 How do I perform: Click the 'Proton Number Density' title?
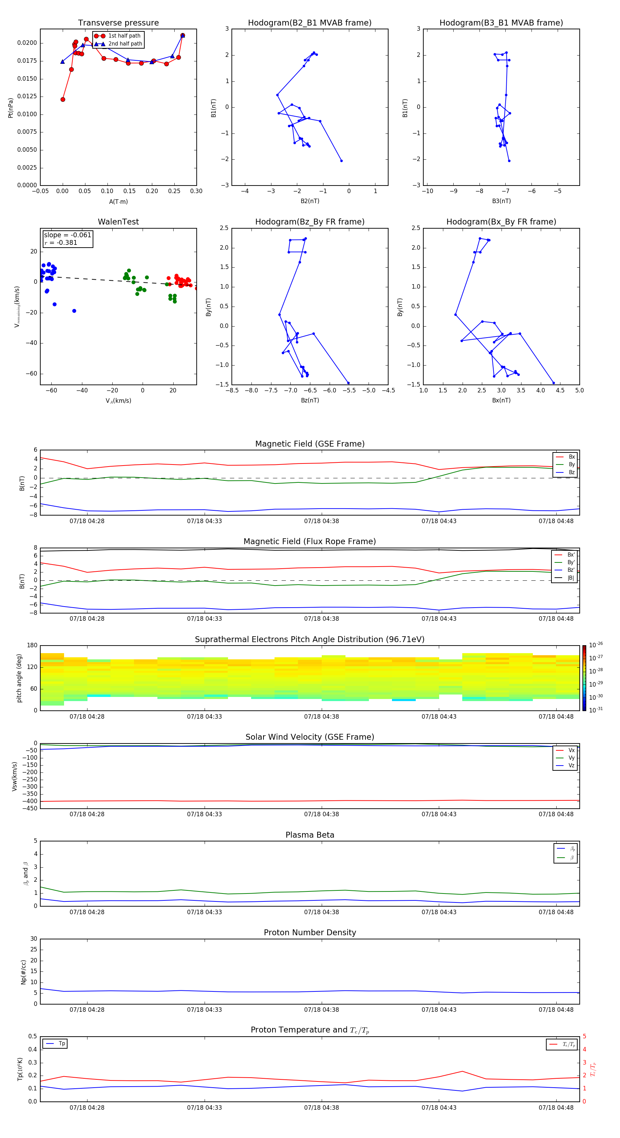pos(310,932)
